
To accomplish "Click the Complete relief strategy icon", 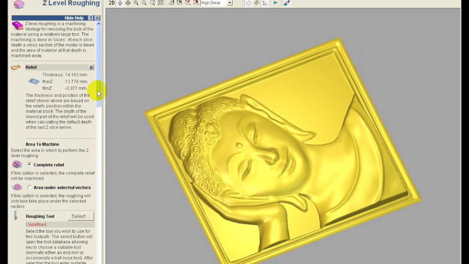I will [x=17, y=165].
